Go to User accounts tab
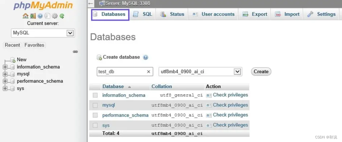Screen dimensions: 342x142 tap(214, 15)
